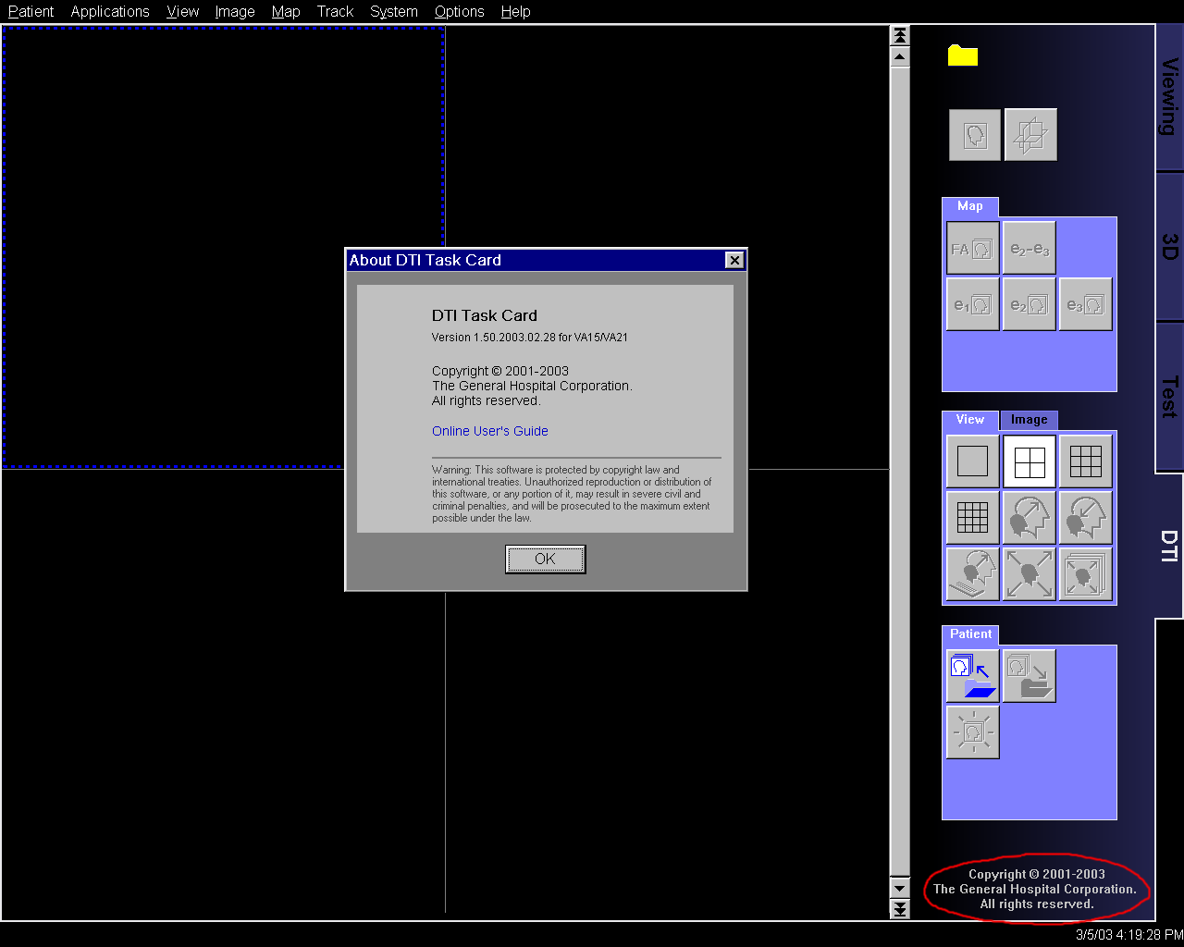Viewport: 1184px width, 947px height.
Task: Open the Help menu
Action: (x=516, y=11)
